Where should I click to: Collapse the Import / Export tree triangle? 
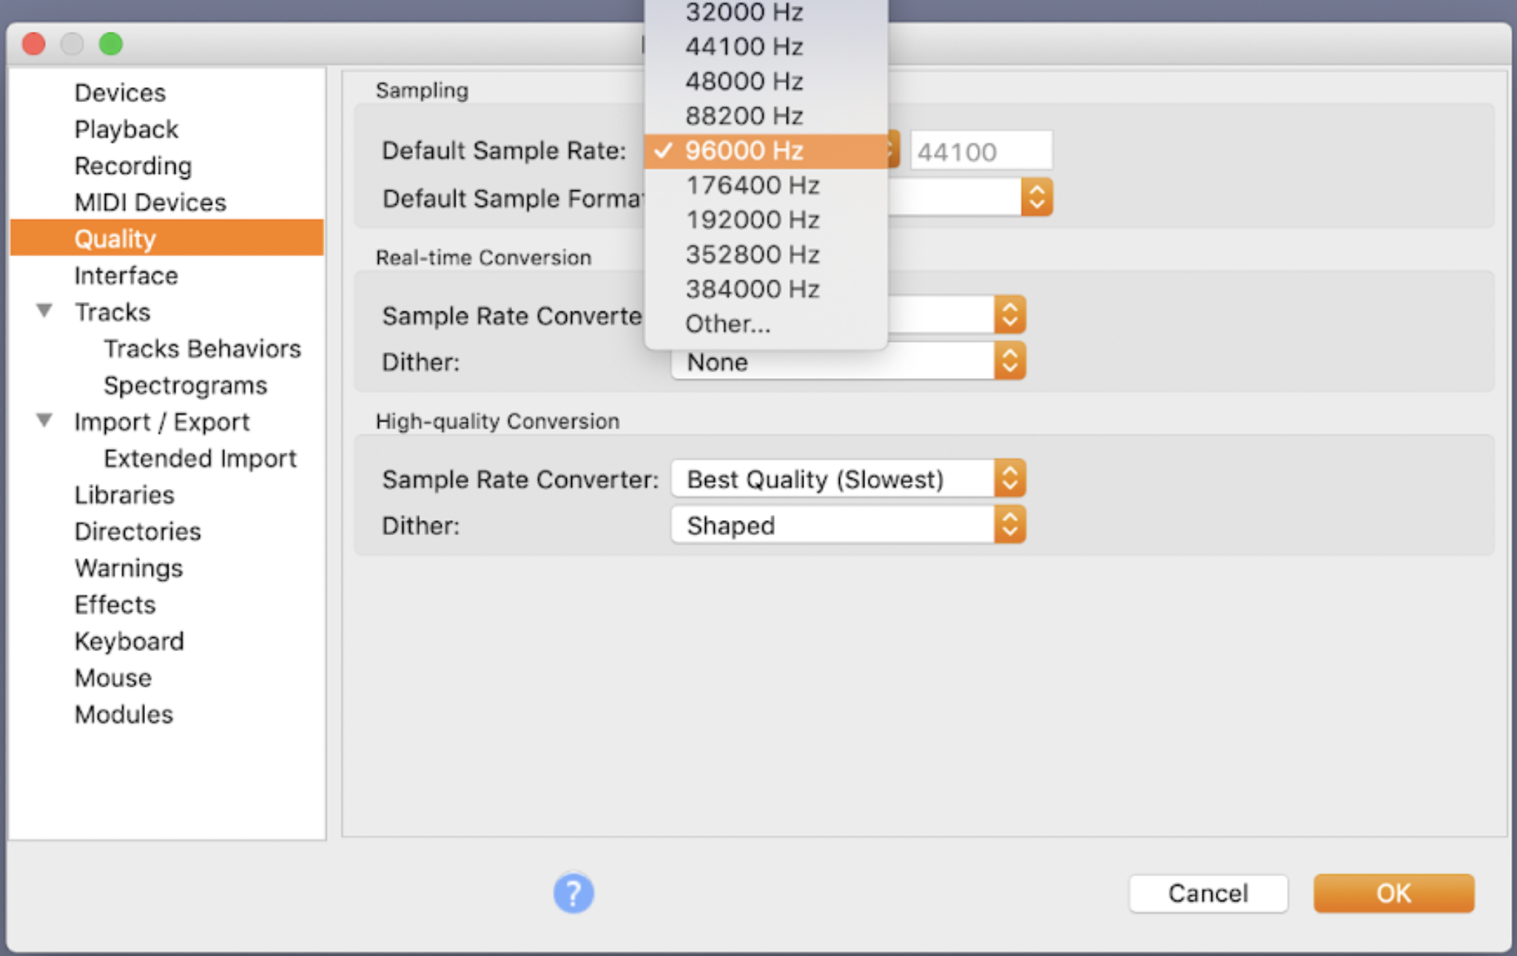click(44, 420)
